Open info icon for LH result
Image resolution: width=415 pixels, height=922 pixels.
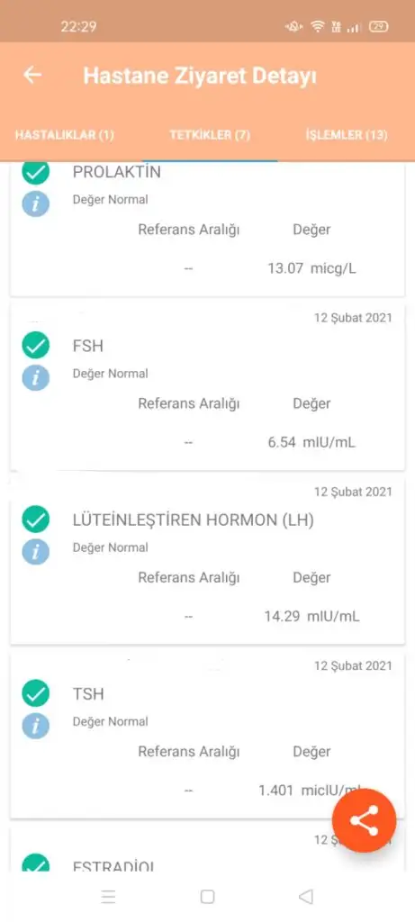[x=36, y=552]
